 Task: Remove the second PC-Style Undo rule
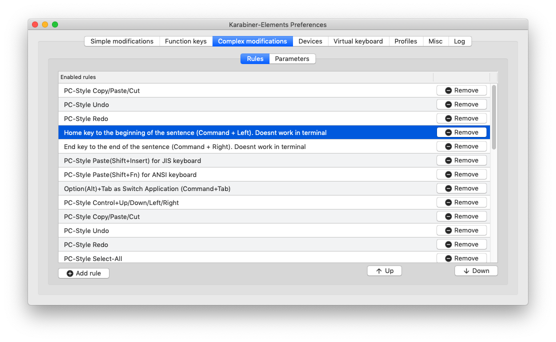461,230
